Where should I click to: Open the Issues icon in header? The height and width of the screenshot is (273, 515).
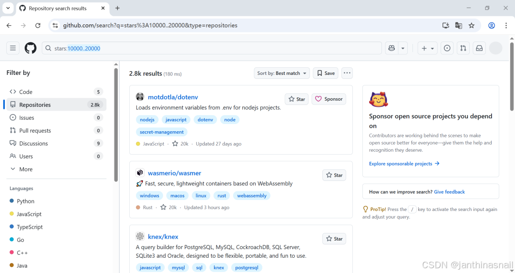(x=447, y=48)
